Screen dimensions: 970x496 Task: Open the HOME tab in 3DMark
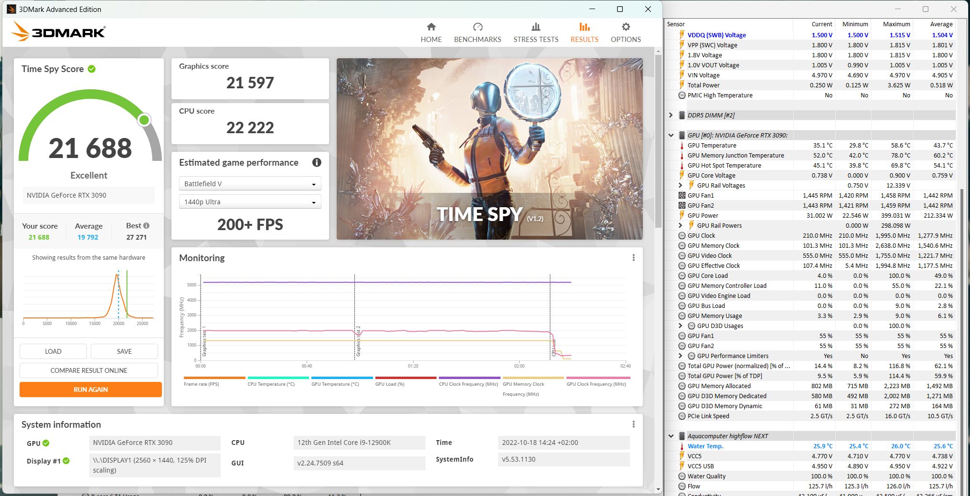(x=431, y=32)
